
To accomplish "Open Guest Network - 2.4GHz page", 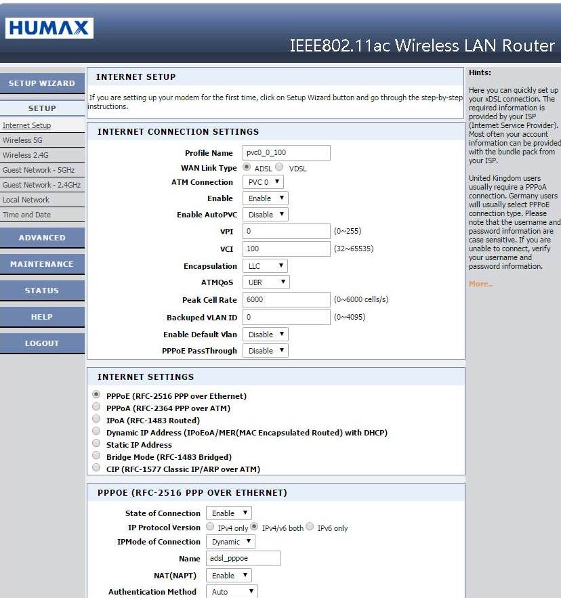I will (41, 185).
